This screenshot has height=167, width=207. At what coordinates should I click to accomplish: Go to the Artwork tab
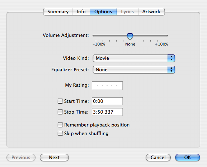coord(151,11)
